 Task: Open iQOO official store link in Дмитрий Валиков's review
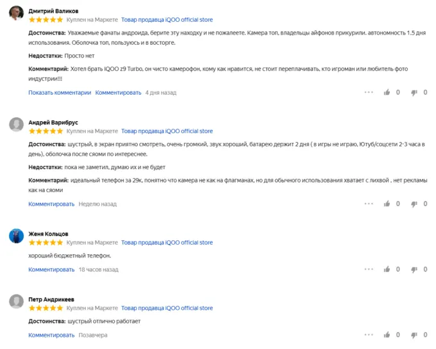[x=167, y=19]
